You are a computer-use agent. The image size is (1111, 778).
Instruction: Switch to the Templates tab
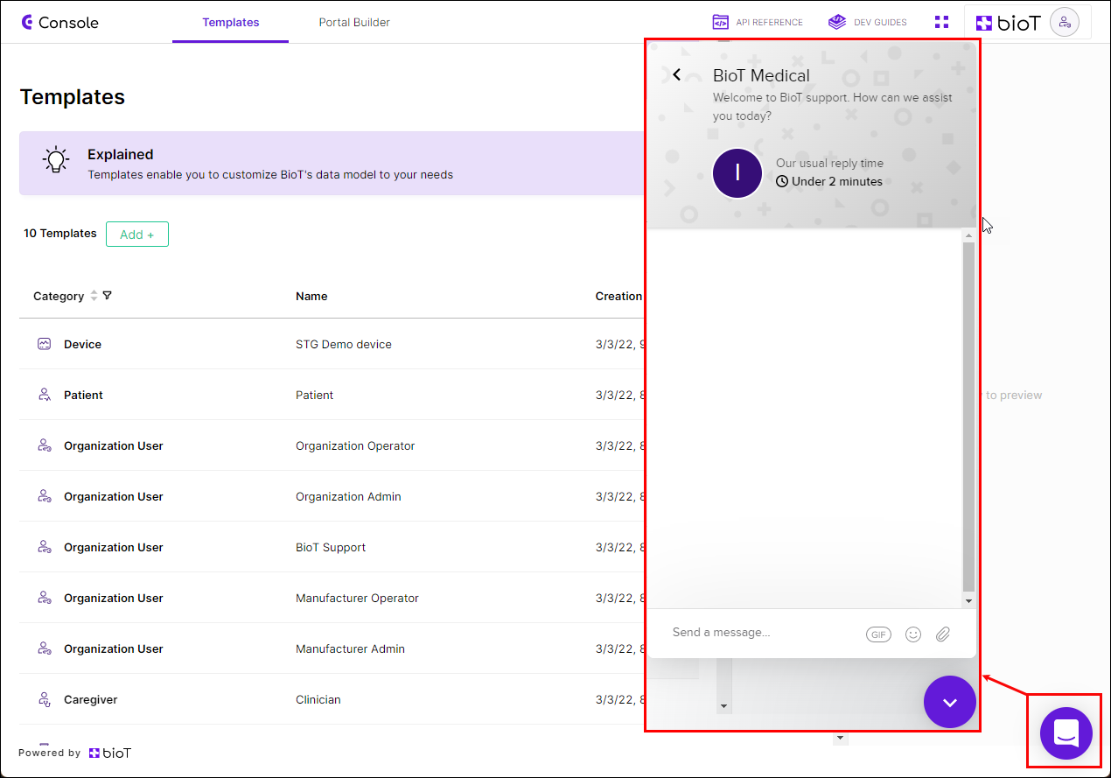click(x=231, y=22)
